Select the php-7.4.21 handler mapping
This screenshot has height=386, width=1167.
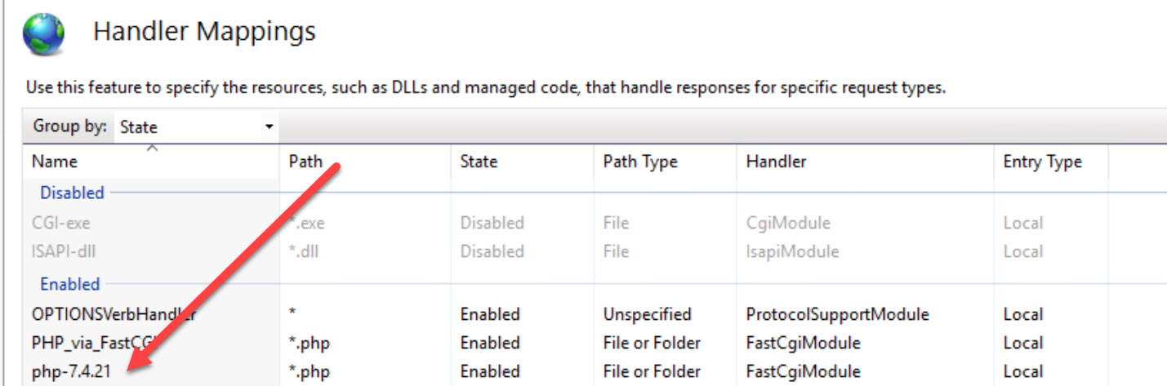tap(596, 371)
